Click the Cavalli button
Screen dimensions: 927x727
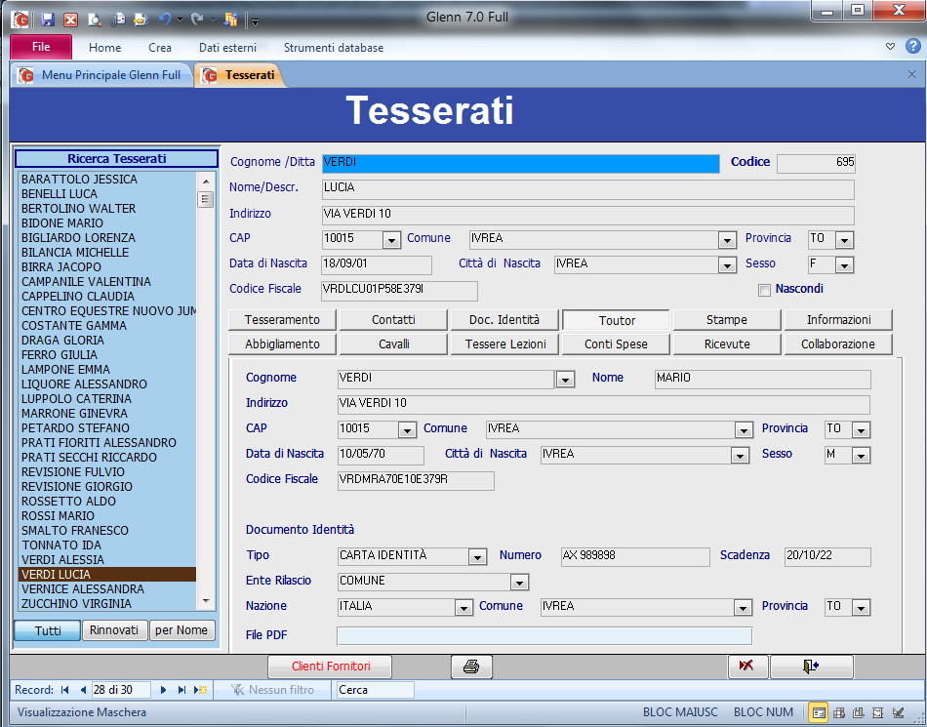(393, 344)
